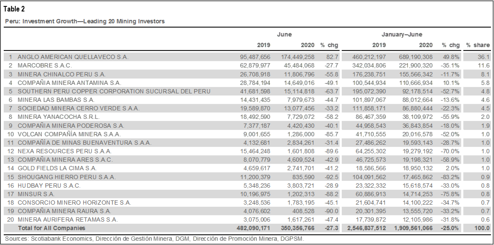Screen dimensions: 494x245
Task: Click the table title 'Peru: Investment Growth'
Action: [x=85, y=21]
